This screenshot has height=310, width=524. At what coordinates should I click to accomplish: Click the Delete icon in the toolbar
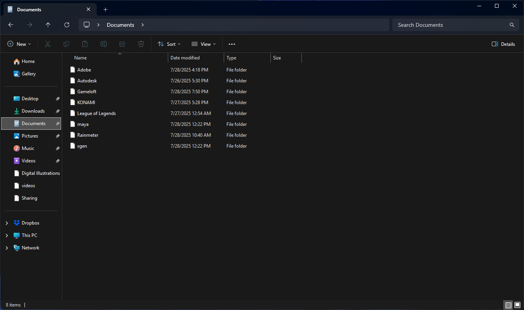pos(141,44)
